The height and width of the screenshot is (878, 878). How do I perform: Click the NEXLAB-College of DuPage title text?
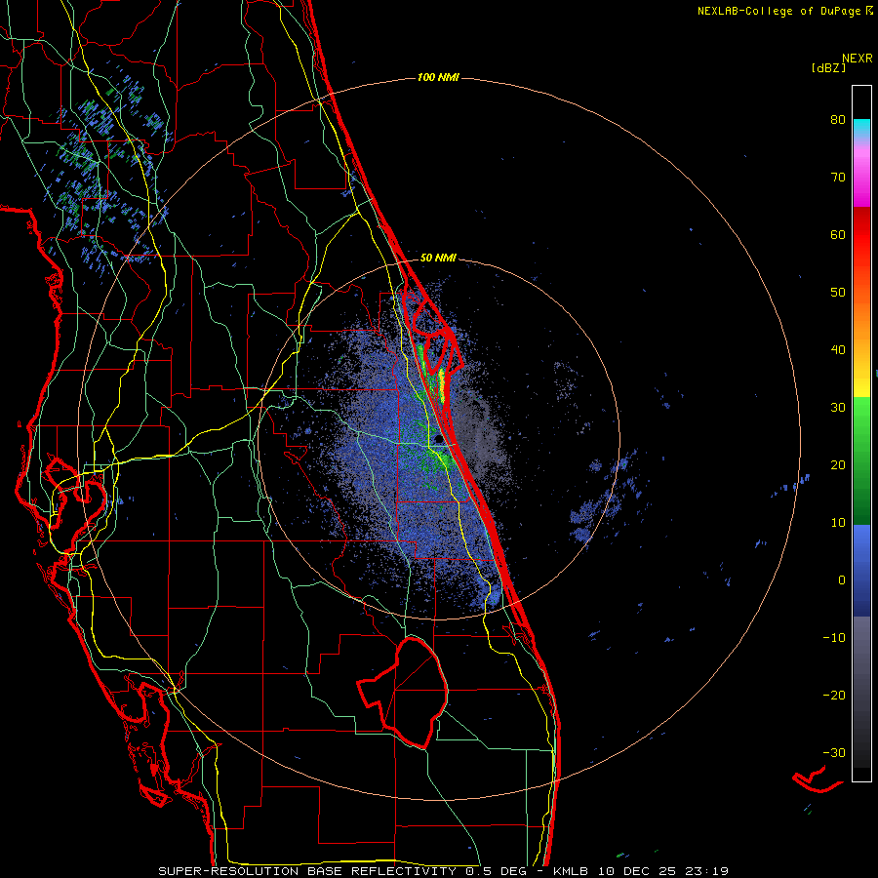778,11
